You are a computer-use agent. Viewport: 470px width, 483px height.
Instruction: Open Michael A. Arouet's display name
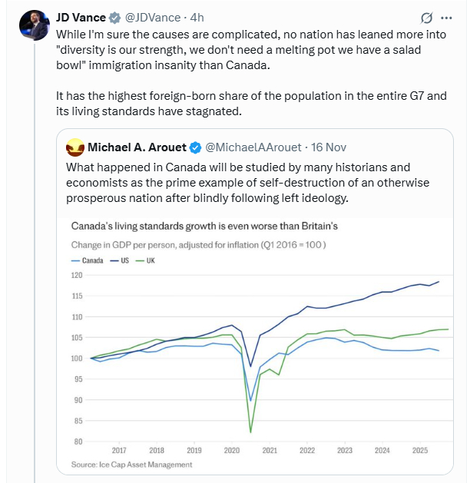click(137, 147)
